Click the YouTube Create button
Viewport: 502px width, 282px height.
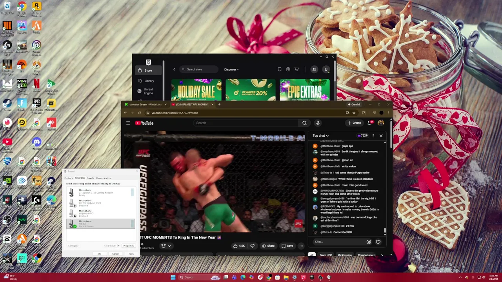pyautogui.click(x=354, y=123)
